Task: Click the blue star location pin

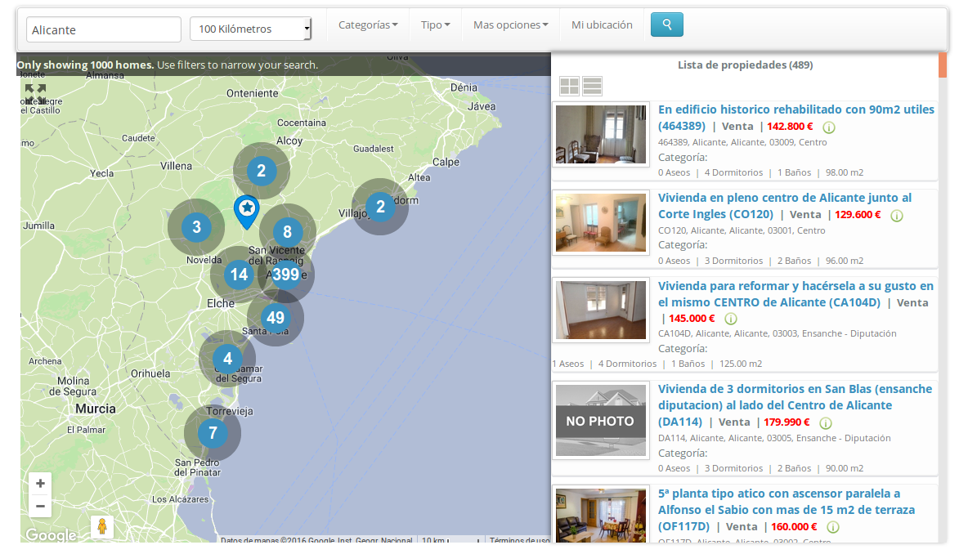Action: [247, 212]
